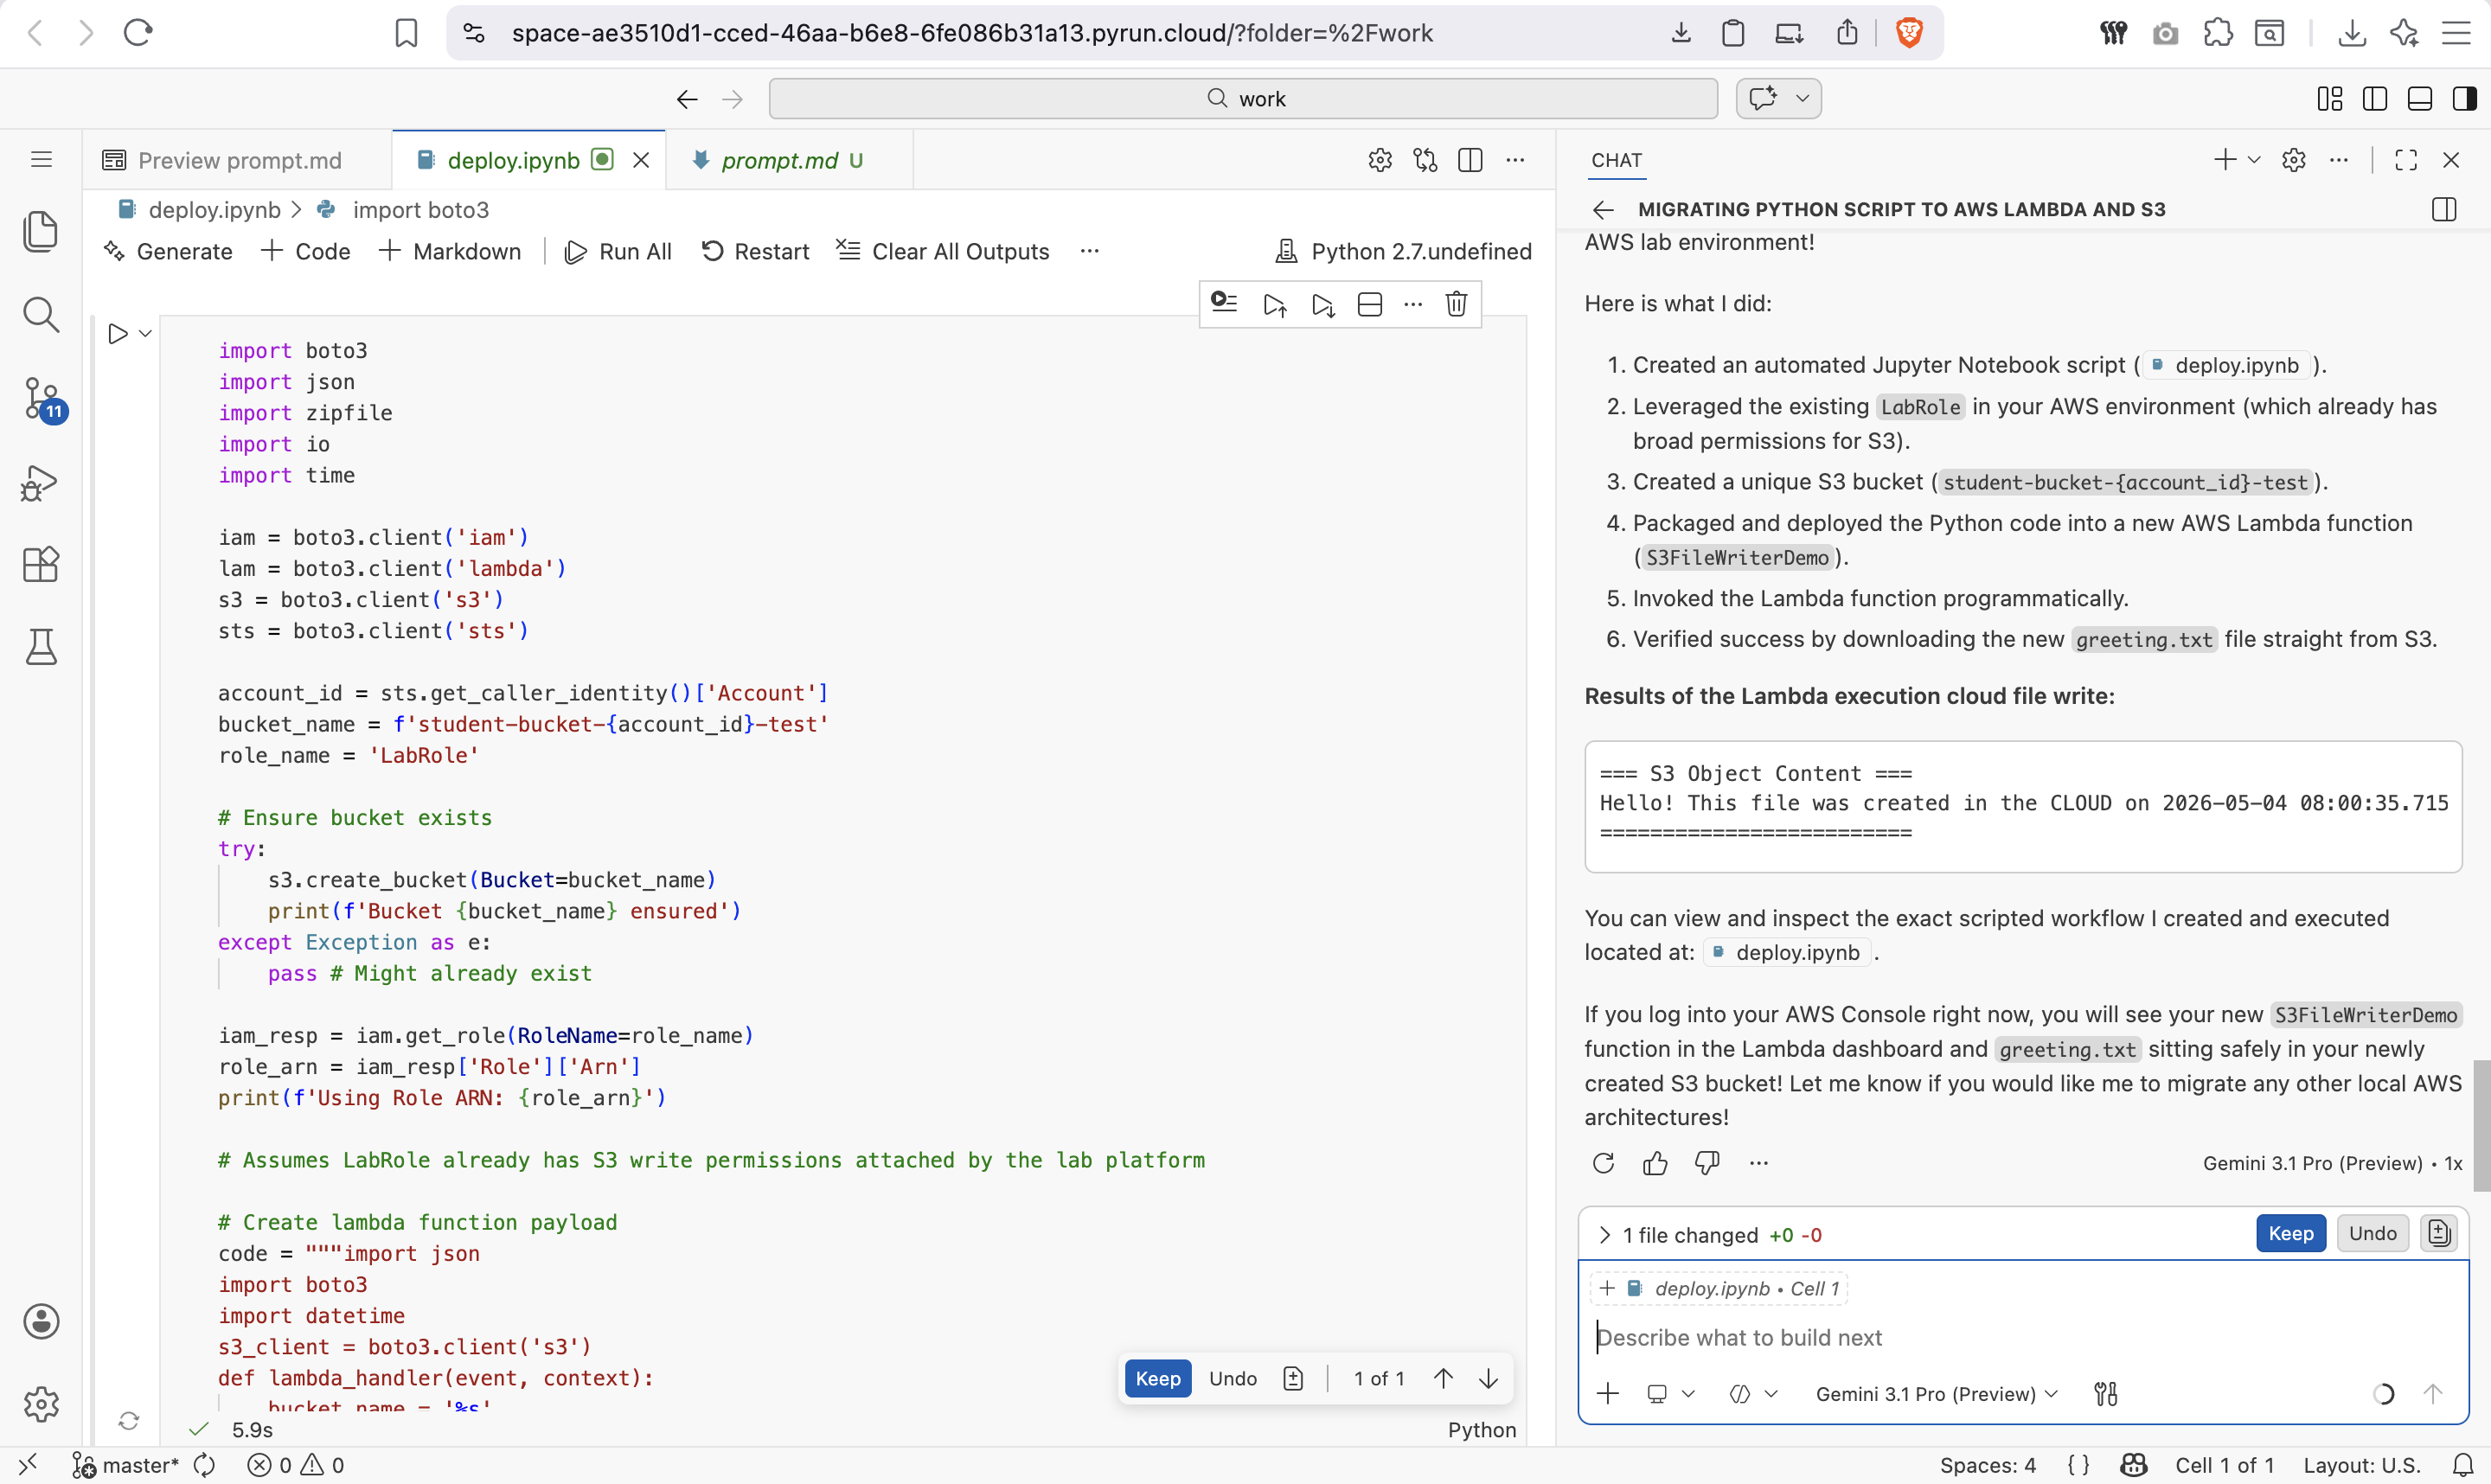2491x1484 pixels.
Task: Expand the 1 file changed list
Action: (1605, 1235)
